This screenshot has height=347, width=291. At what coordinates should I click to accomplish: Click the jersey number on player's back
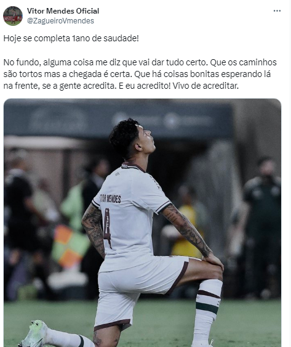(x=107, y=228)
